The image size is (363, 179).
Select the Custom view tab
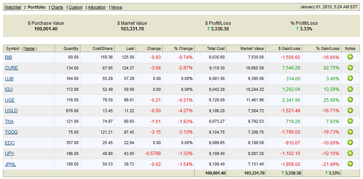point(76,7)
